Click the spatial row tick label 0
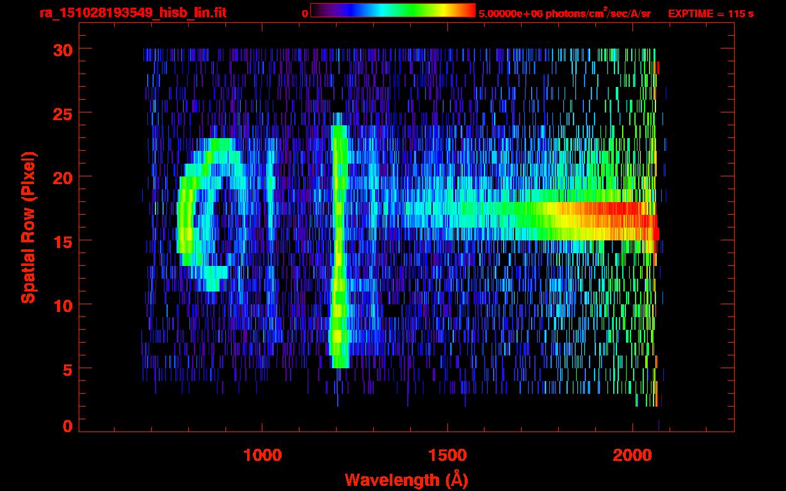 [67, 426]
